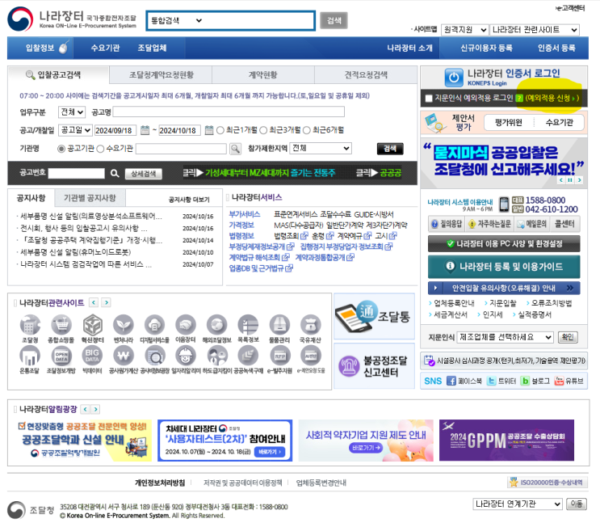Open the 조달업체 main menu

[x=152, y=48]
